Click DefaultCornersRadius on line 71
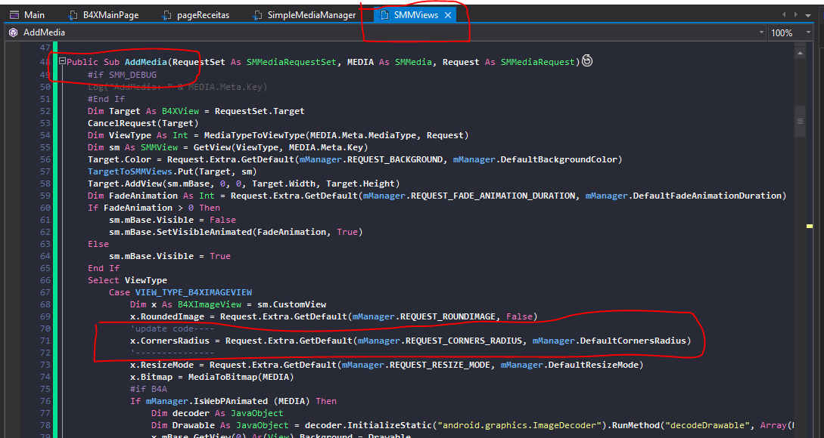Screen dimensions: 824x438 tap(633, 341)
